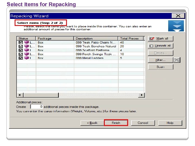Uncheck the Scaffold Platforms row checkbox

point(21,50)
